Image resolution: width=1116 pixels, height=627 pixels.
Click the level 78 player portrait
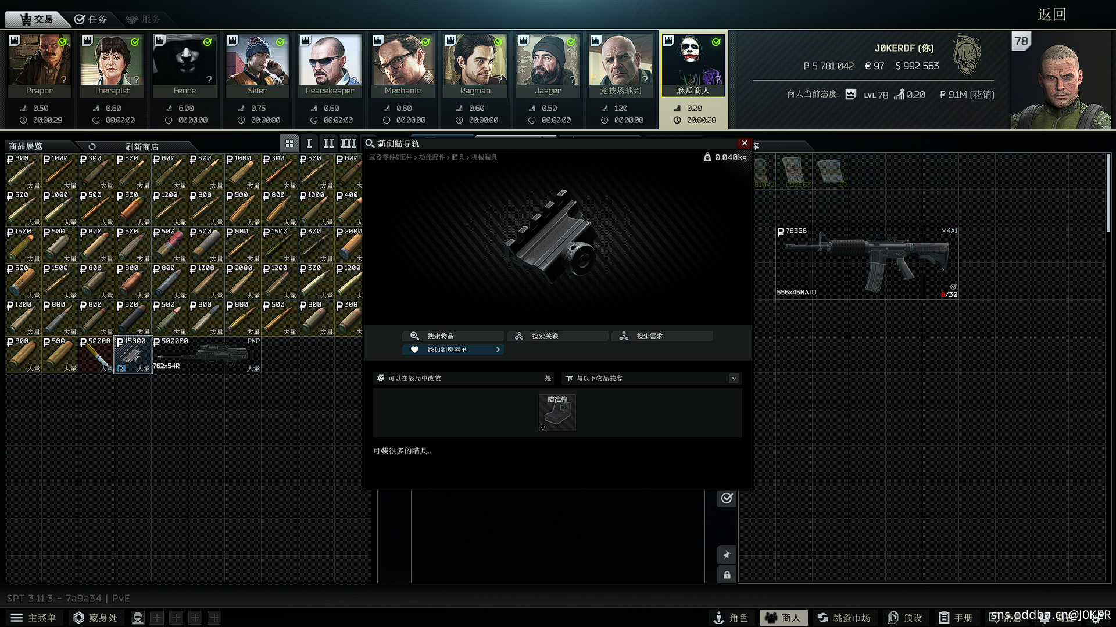pos(1061,80)
